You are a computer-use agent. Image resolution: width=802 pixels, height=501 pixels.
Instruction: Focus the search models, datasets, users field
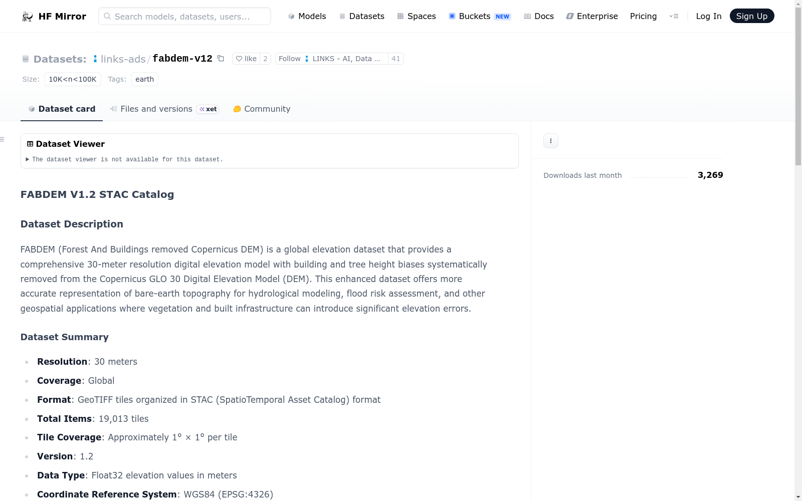[x=185, y=16]
